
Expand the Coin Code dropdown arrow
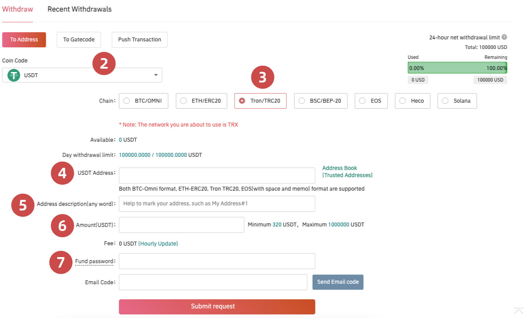click(x=155, y=75)
